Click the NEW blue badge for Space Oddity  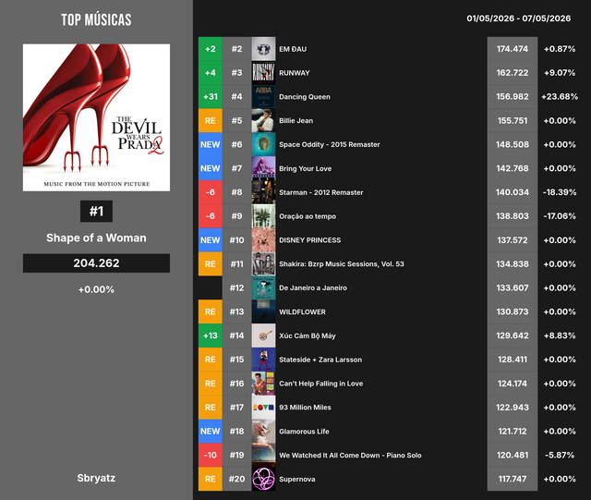[211, 144]
